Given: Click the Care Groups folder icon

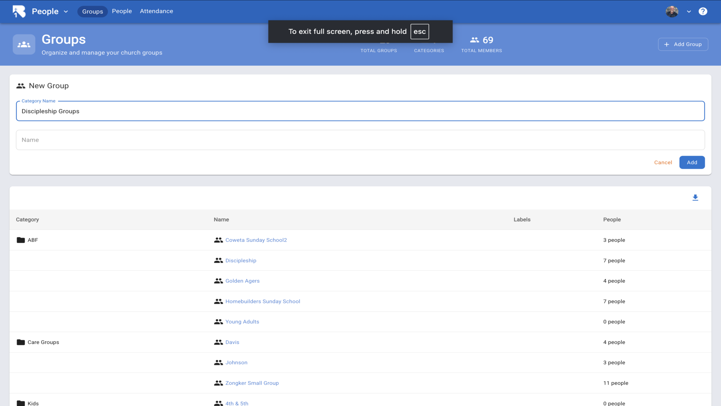Looking at the screenshot, I should coord(21,342).
